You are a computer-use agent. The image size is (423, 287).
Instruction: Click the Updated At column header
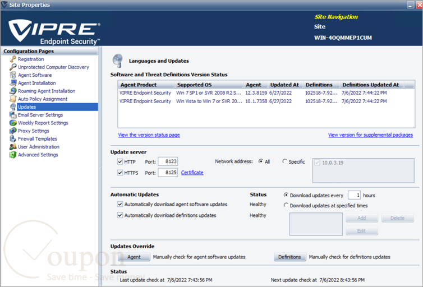click(x=286, y=85)
